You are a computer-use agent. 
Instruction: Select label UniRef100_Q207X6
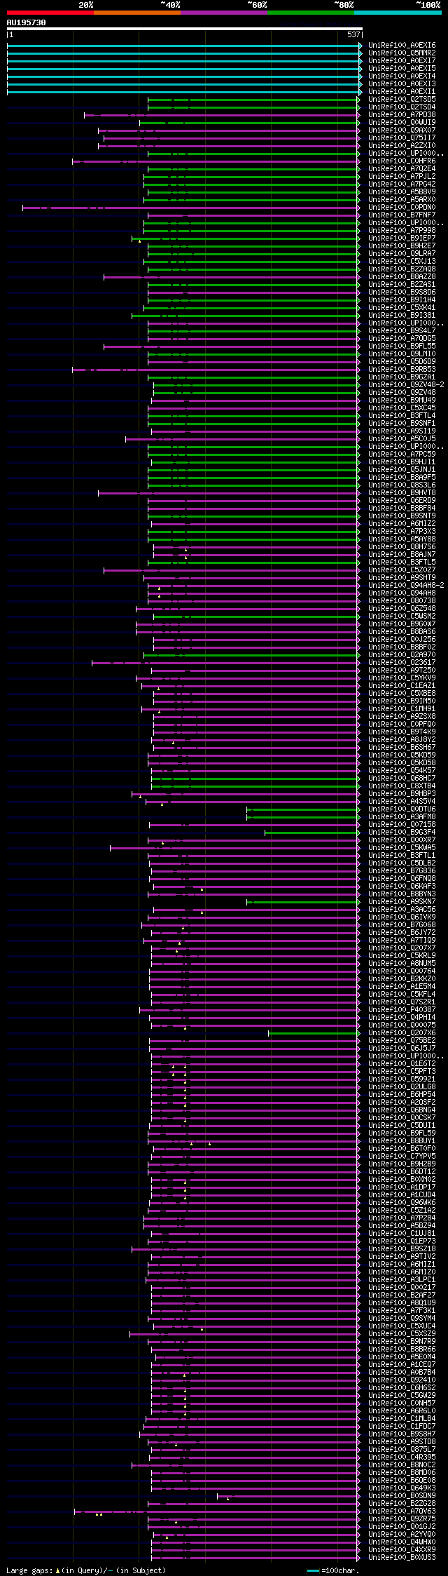click(x=402, y=1033)
